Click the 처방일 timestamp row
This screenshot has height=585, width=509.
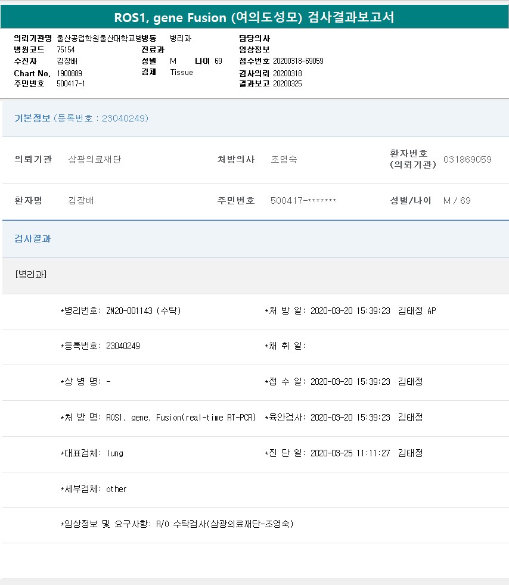point(350,311)
